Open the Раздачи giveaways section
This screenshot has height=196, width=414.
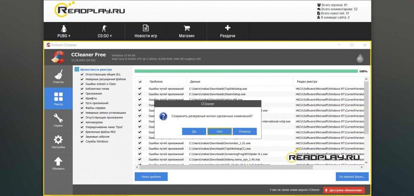228,31
